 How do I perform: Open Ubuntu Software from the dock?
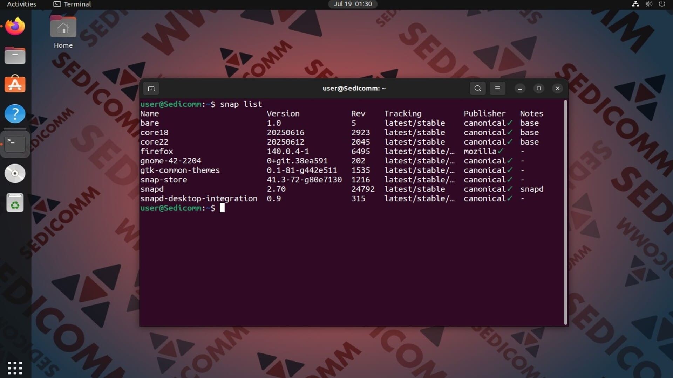click(x=15, y=84)
